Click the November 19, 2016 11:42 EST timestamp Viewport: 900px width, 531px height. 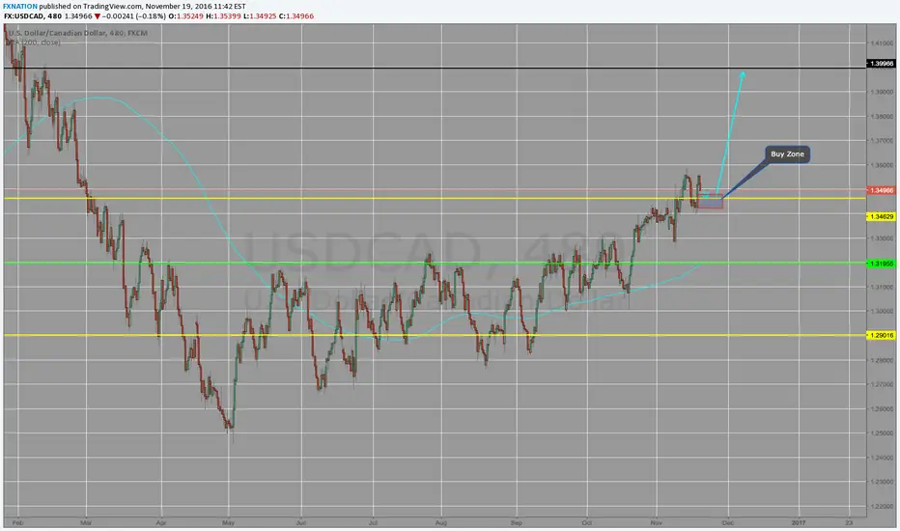tap(195, 7)
